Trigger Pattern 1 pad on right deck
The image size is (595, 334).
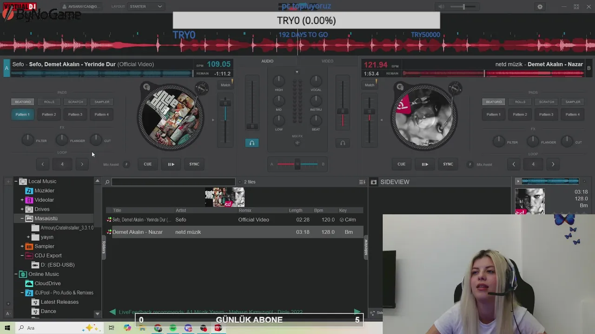click(494, 115)
